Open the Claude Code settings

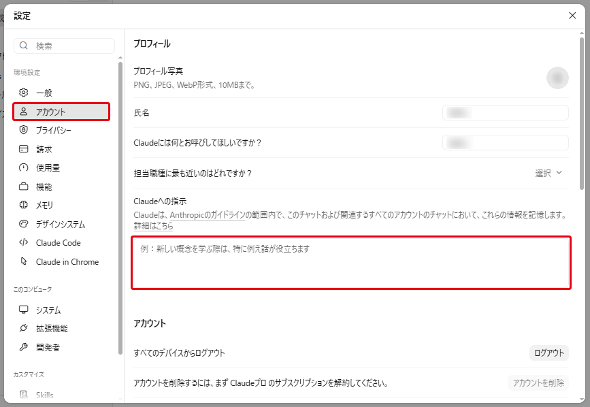(x=61, y=242)
